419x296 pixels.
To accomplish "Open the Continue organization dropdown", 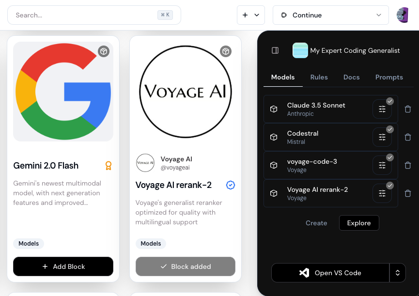I will 331,15.
